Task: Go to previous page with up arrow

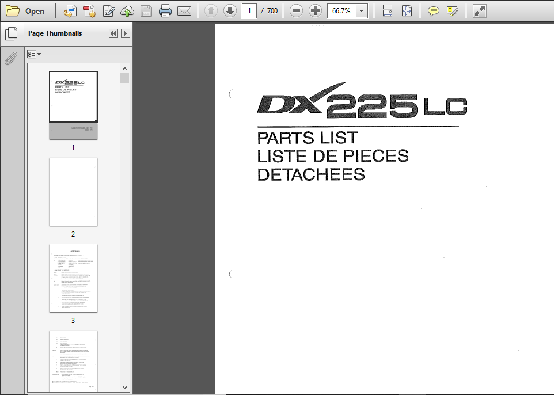Action: point(211,11)
